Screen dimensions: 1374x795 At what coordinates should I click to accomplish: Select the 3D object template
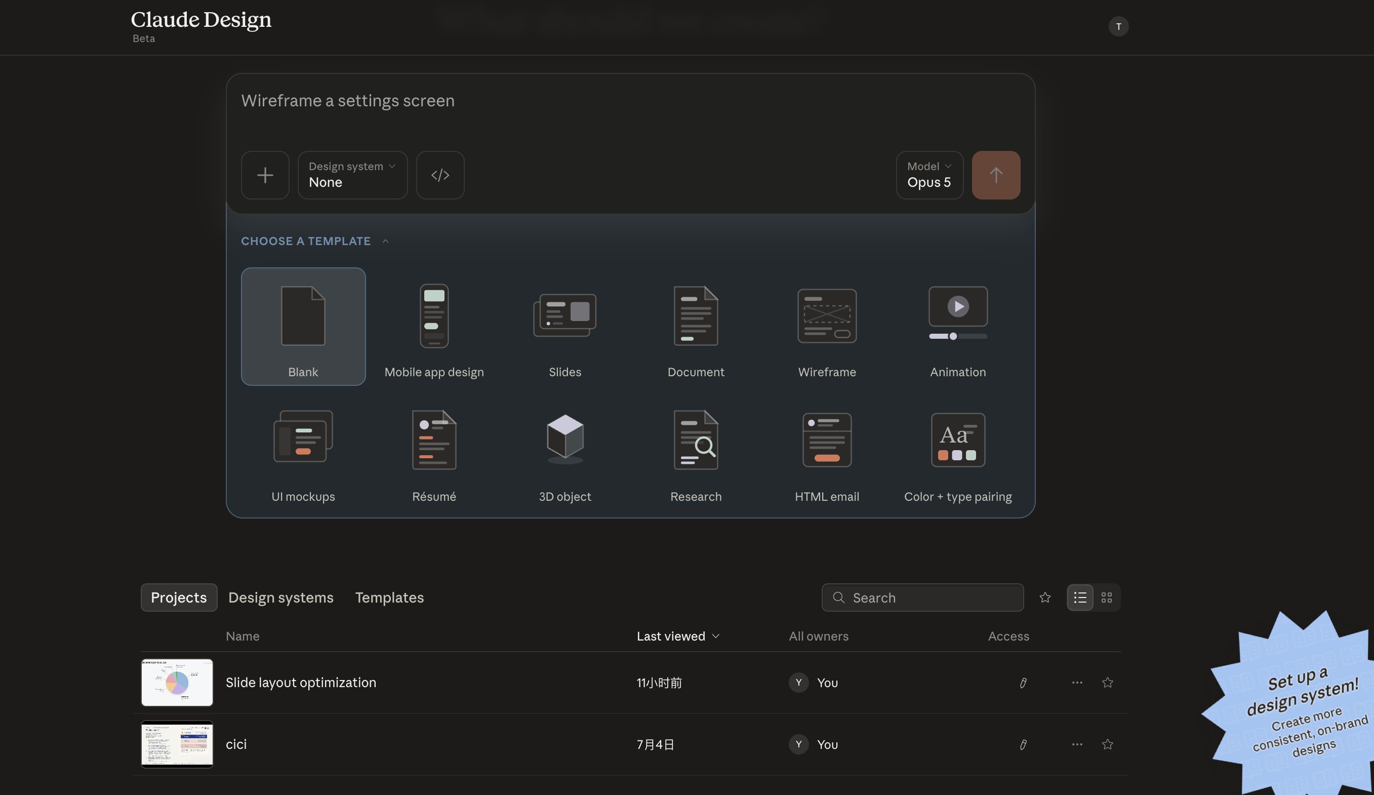click(x=565, y=451)
